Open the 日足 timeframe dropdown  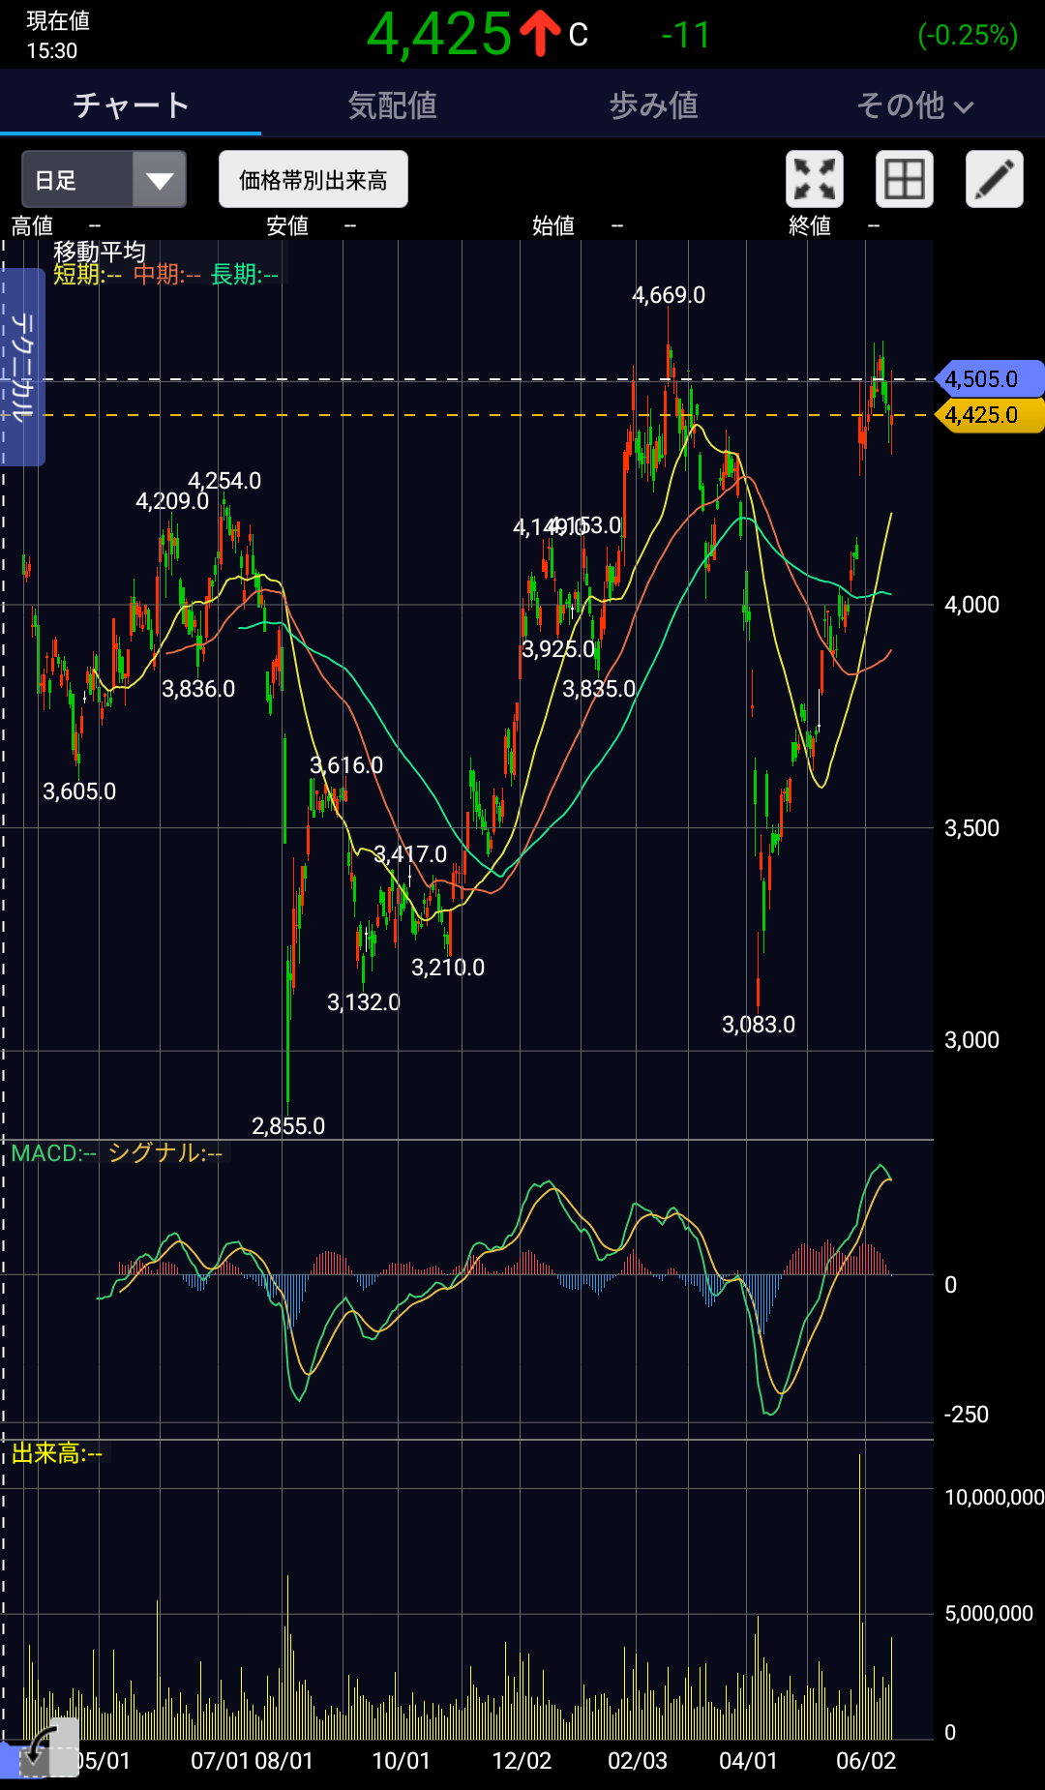tap(104, 180)
